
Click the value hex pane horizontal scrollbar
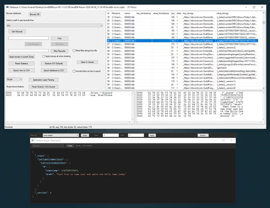(199, 122)
